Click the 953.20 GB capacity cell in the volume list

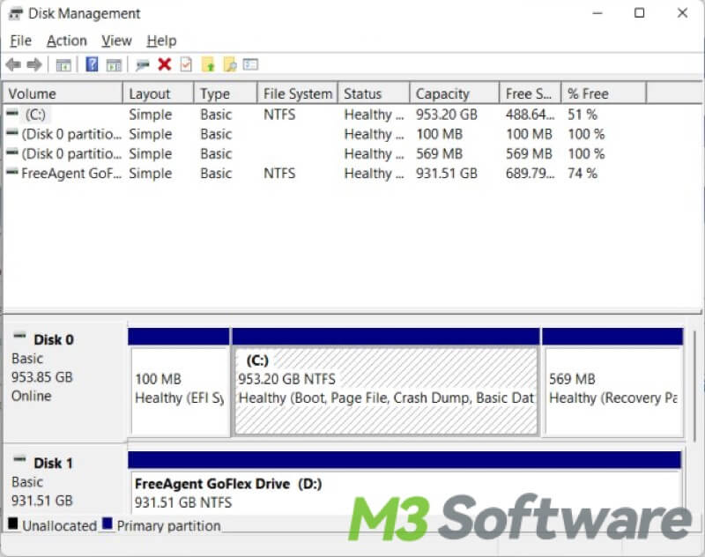[447, 115]
